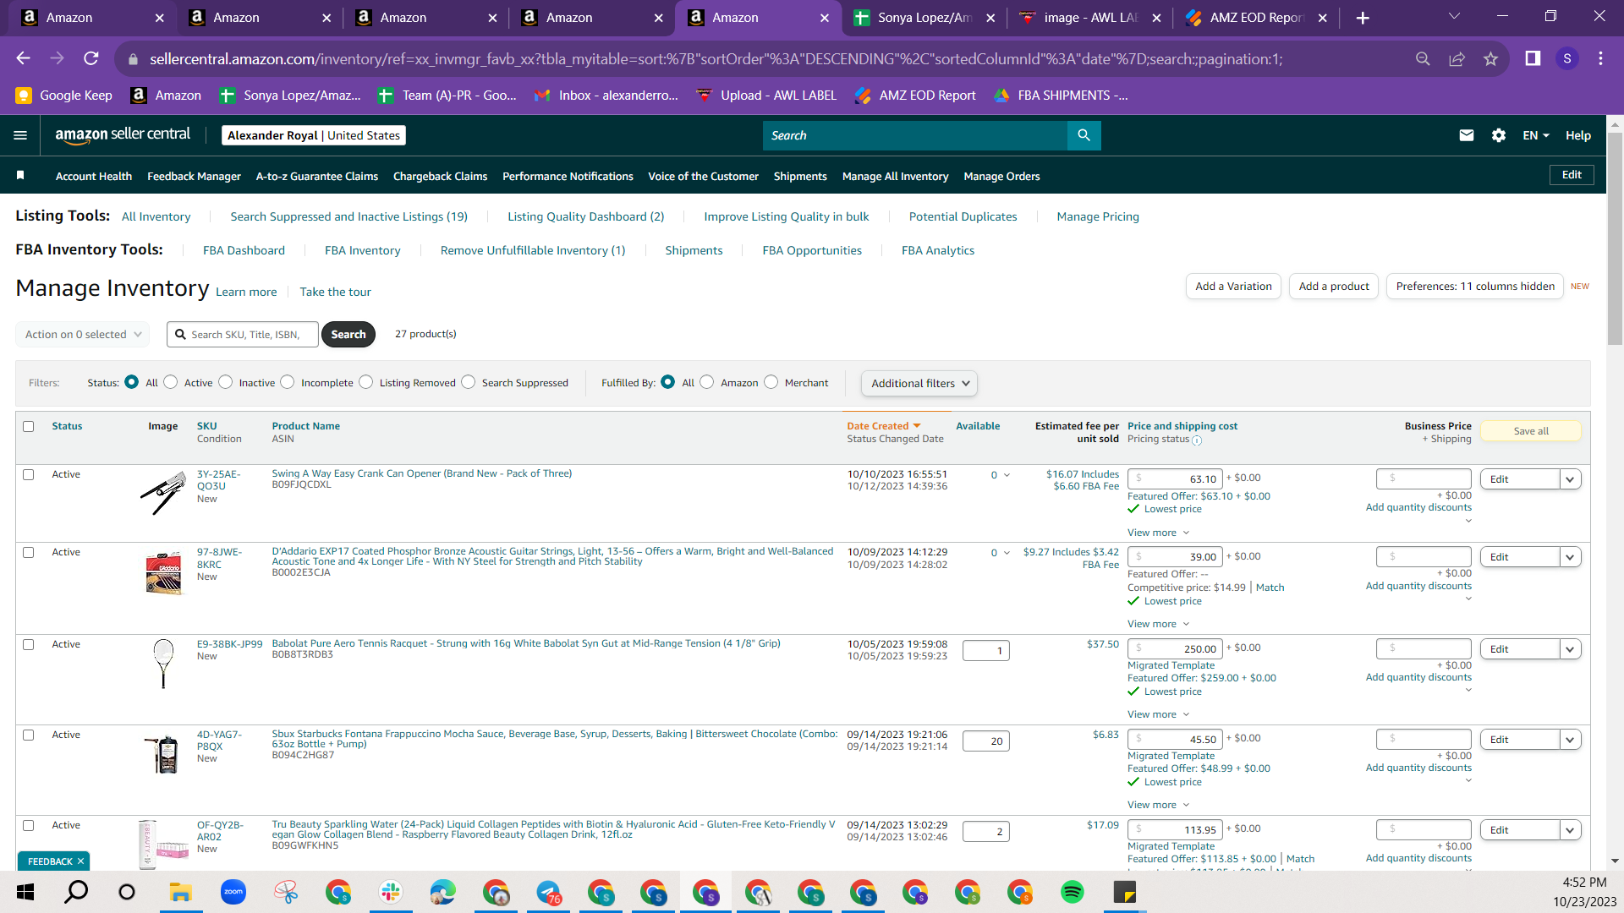Image resolution: width=1624 pixels, height=913 pixels.
Task: Select the Search Suppressed status filter
Action: (x=469, y=382)
